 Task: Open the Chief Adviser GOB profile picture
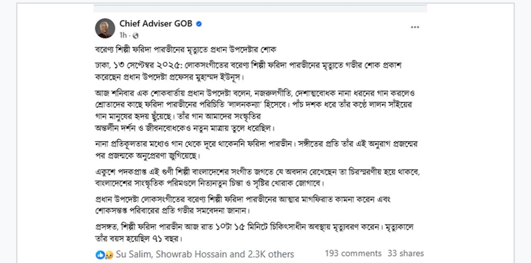point(105,28)
